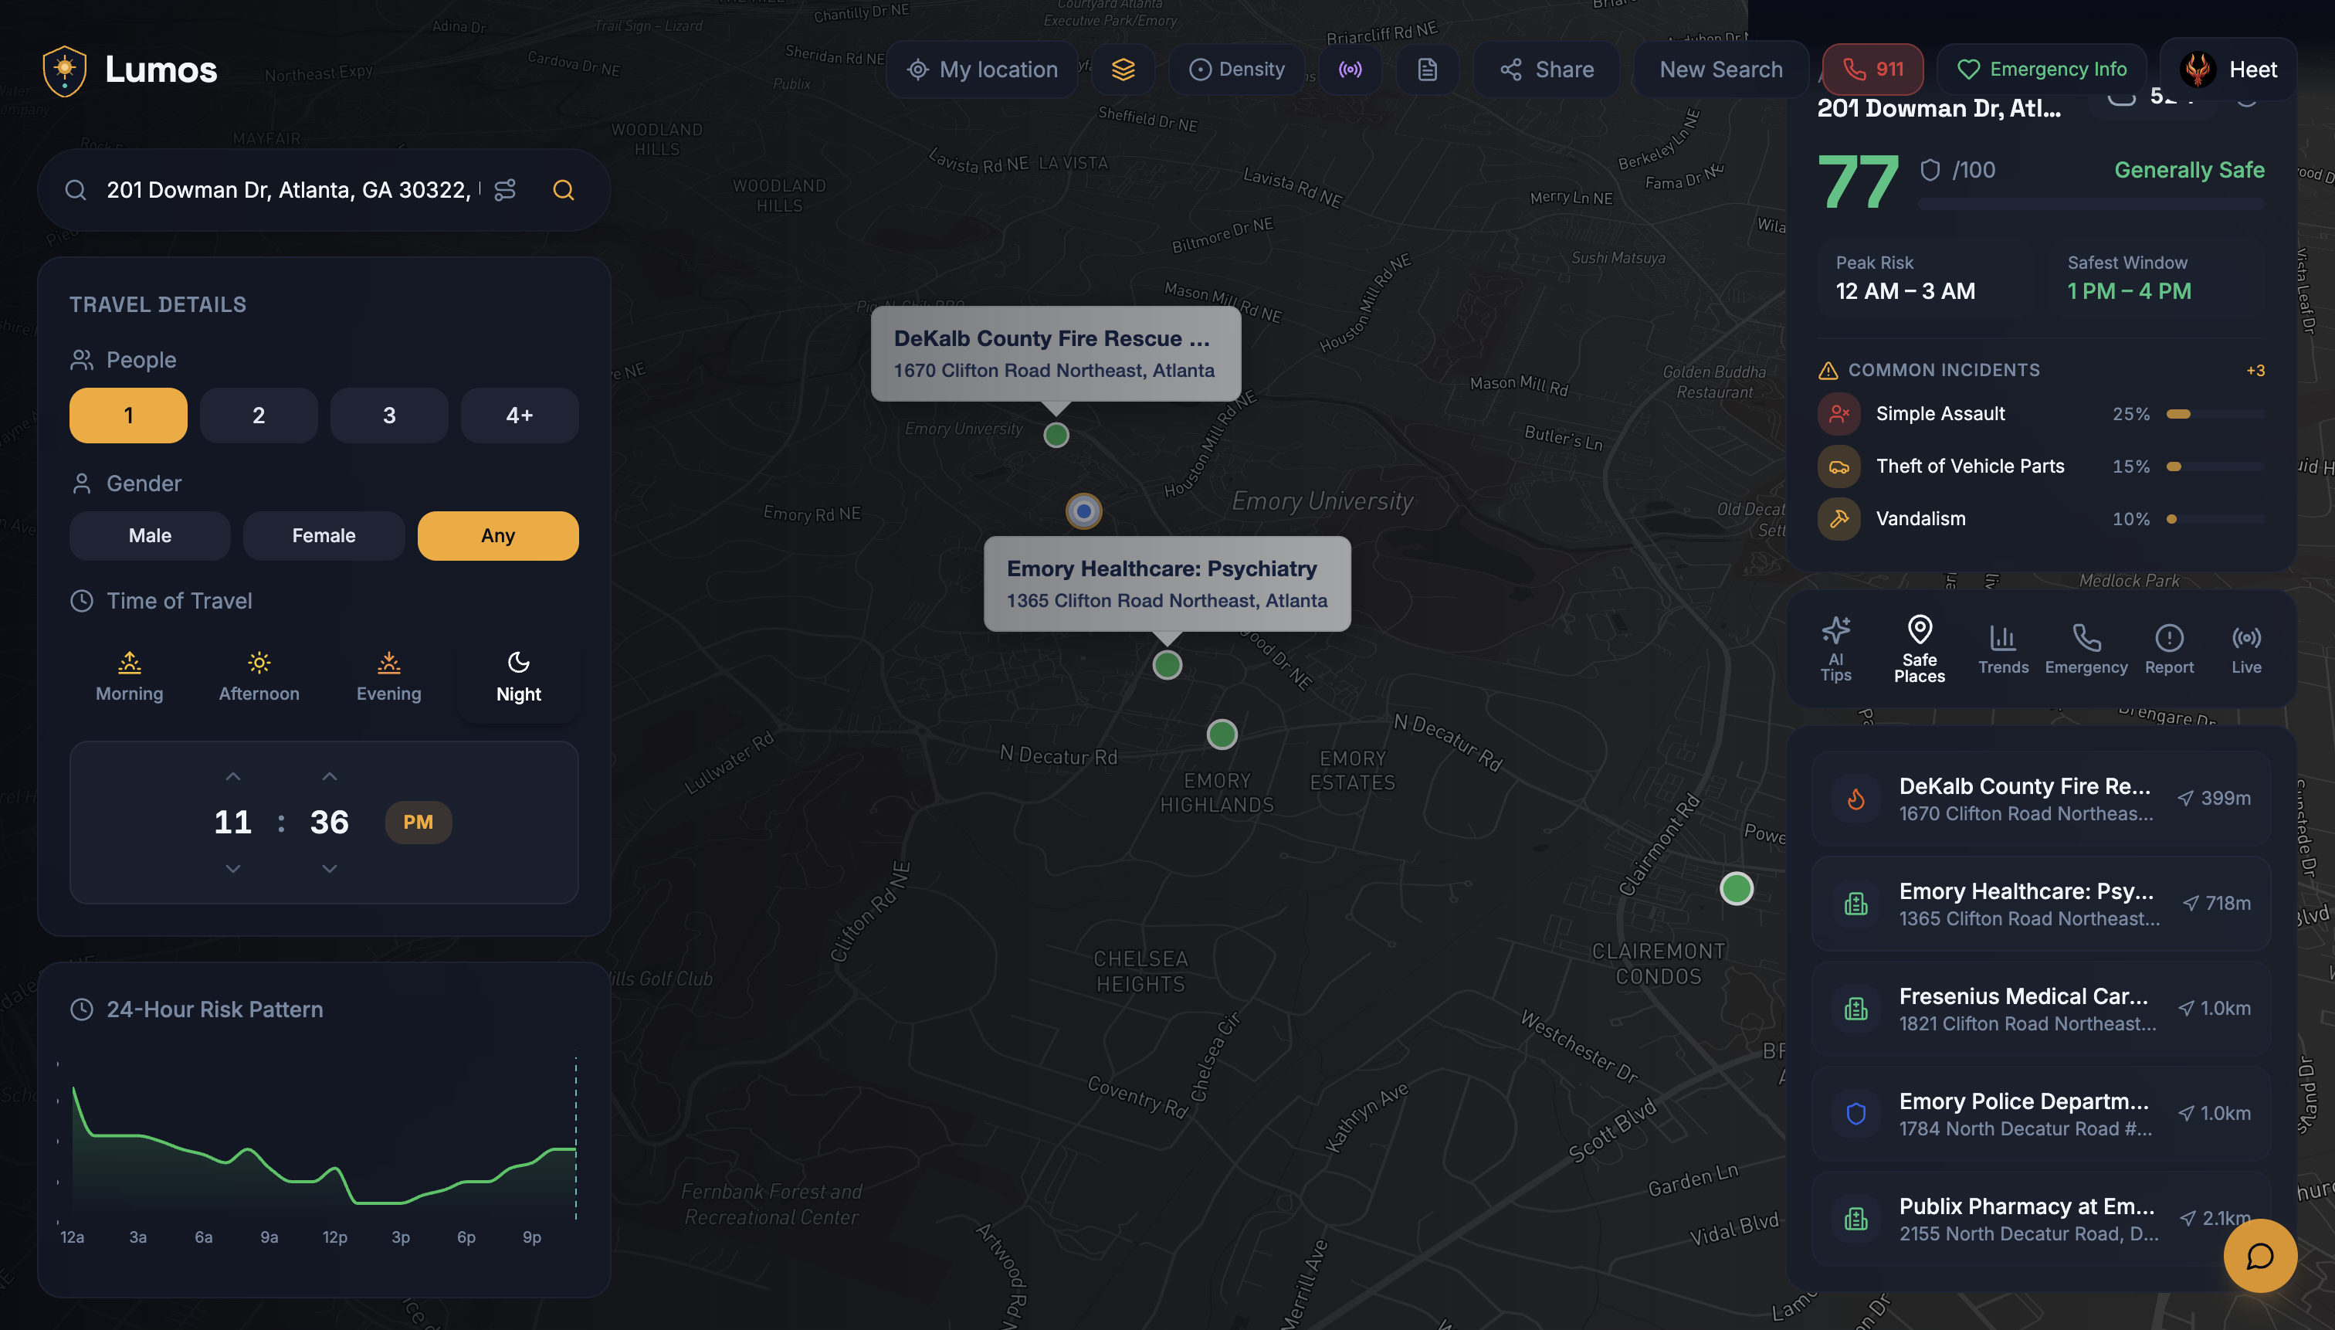Open the chat bubble floating button
Screen dimensions: 2335x1330
(x=2259, y=1256)
